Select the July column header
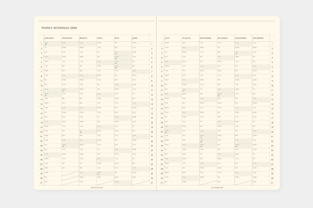 point(168,38)
